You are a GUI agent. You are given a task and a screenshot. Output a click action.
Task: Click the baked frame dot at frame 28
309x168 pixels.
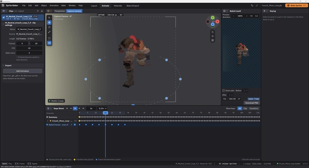[125, 125]
